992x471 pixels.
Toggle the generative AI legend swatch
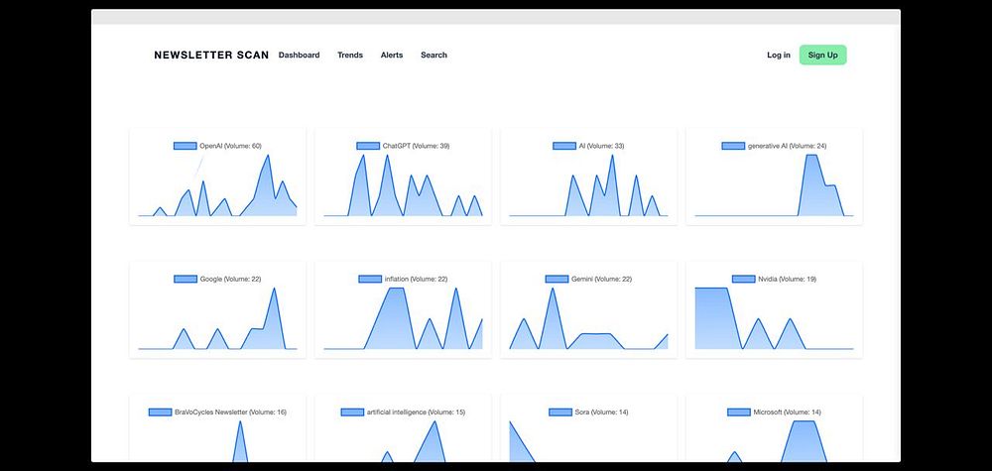[733, 146]
